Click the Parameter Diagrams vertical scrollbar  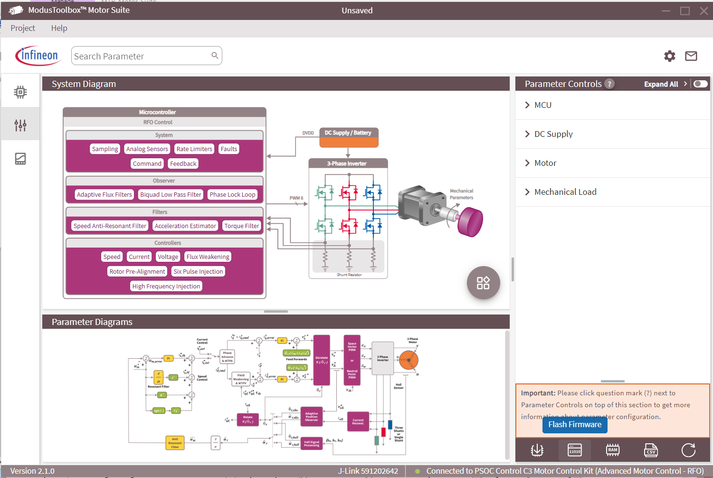point(507,394)
